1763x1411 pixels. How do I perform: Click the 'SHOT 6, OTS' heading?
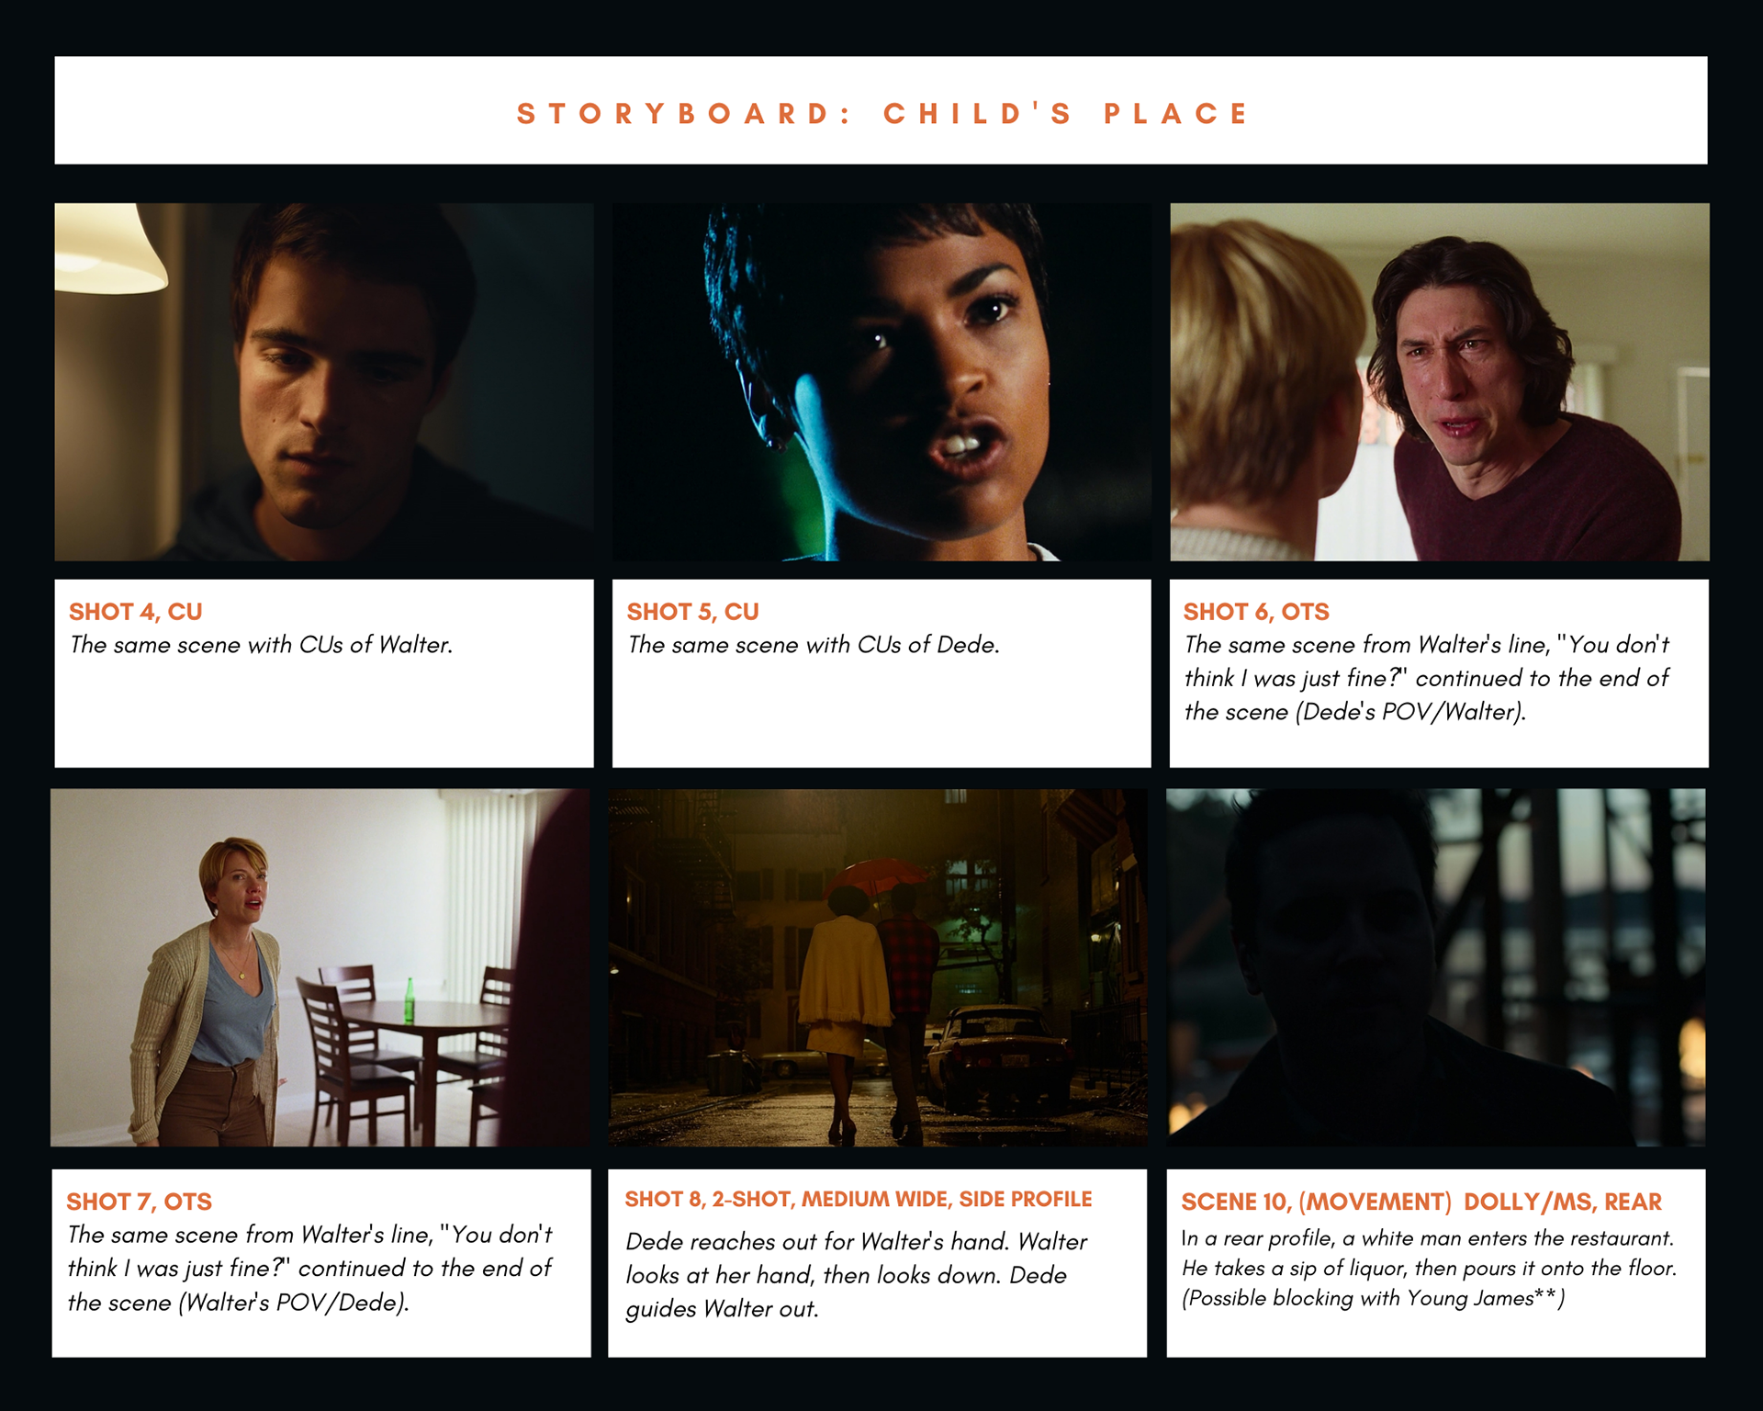pos(1256,612)
